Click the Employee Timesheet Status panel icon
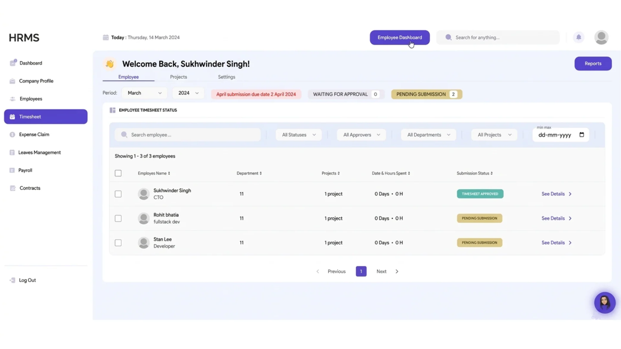Screen dimensions: 621x349 click(113, 110)
